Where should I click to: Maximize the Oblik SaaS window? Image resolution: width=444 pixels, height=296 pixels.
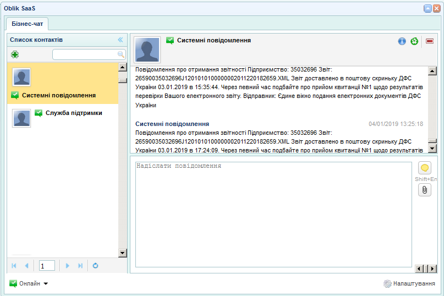coord(427,8)
